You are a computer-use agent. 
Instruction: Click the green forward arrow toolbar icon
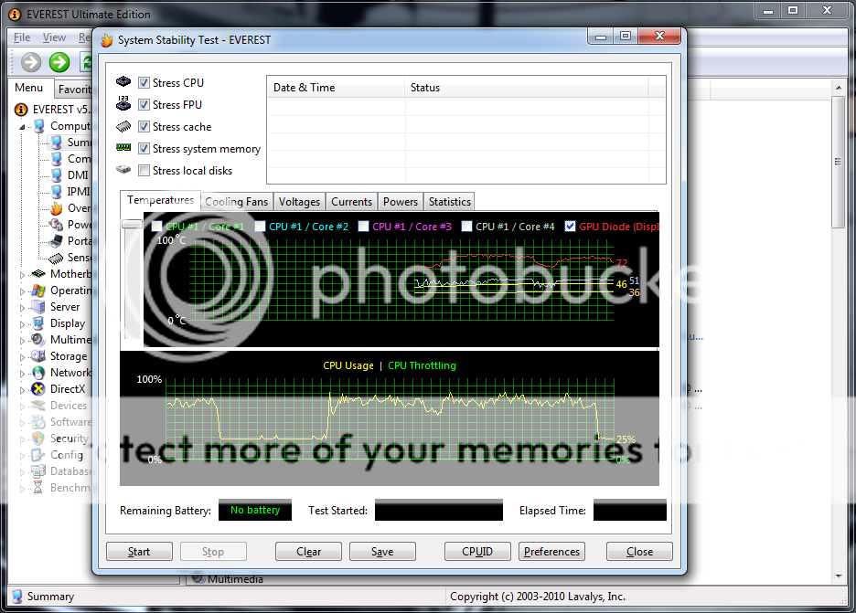[59, 62]
